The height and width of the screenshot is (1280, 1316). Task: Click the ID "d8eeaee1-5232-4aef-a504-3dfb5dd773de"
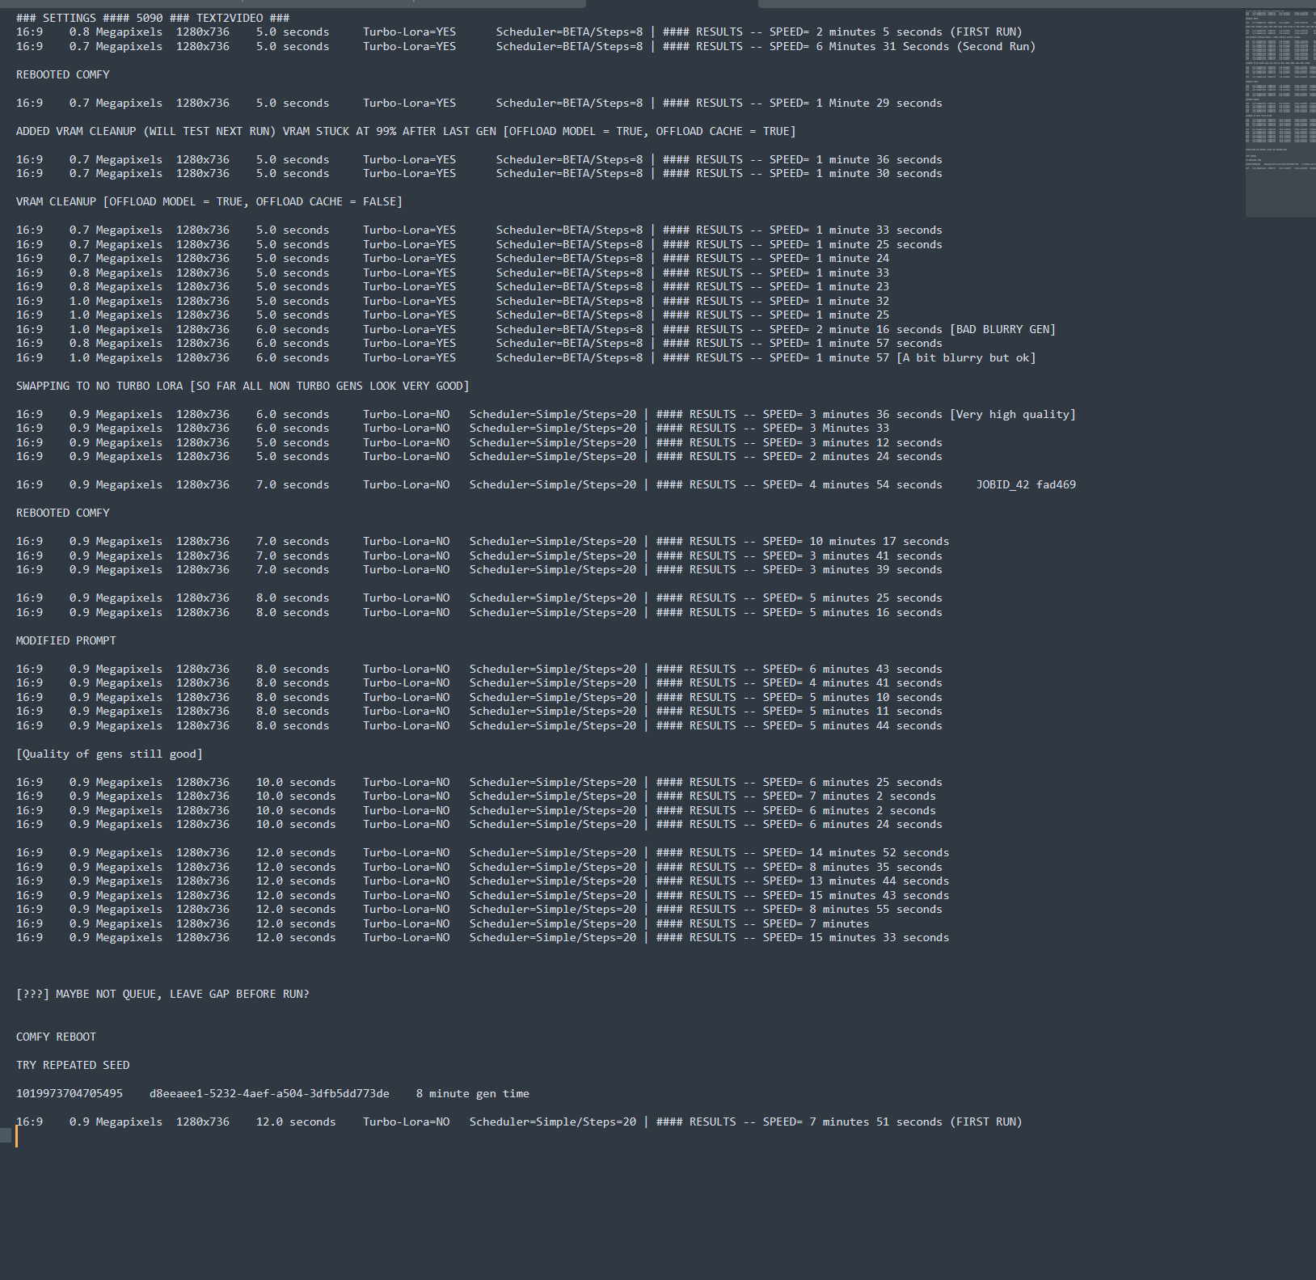coord(269,1094)
